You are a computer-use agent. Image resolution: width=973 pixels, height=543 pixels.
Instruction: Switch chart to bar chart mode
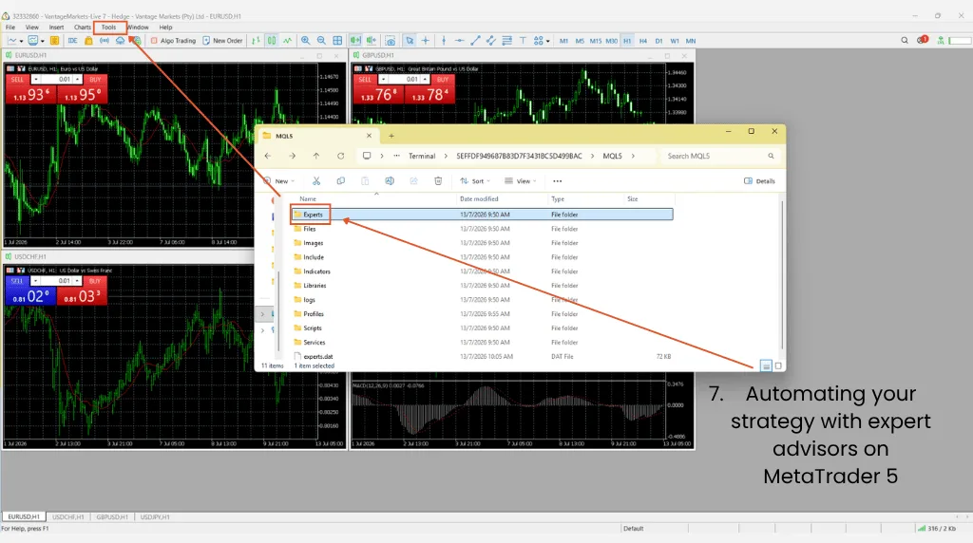[257, 41]
